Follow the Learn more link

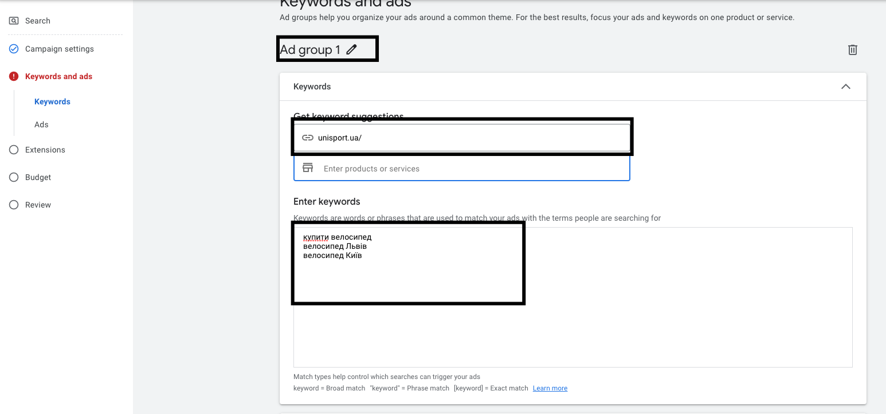point(550,388)
